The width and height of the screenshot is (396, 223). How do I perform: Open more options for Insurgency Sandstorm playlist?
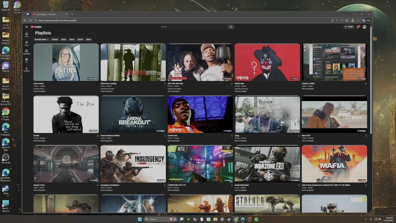tap(165, 185)
